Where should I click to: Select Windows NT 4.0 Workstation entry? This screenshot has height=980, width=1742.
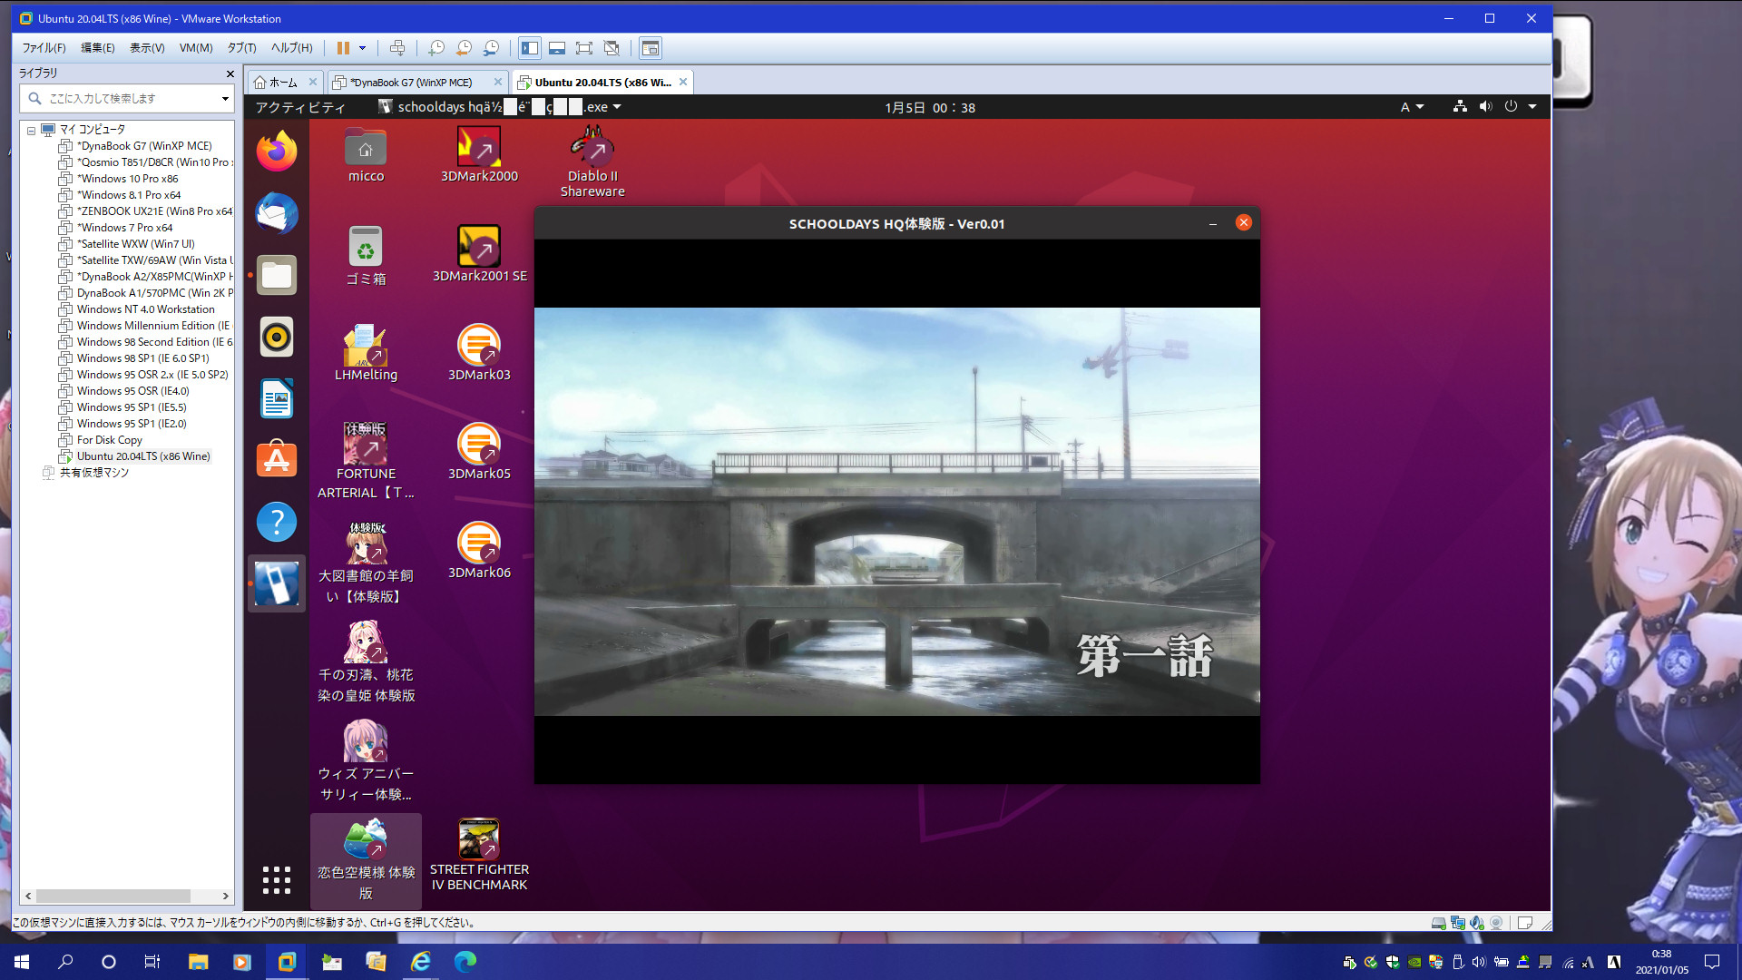point(145,309)
